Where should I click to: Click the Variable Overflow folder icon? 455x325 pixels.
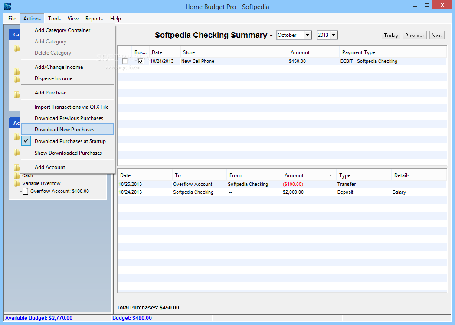16,183
